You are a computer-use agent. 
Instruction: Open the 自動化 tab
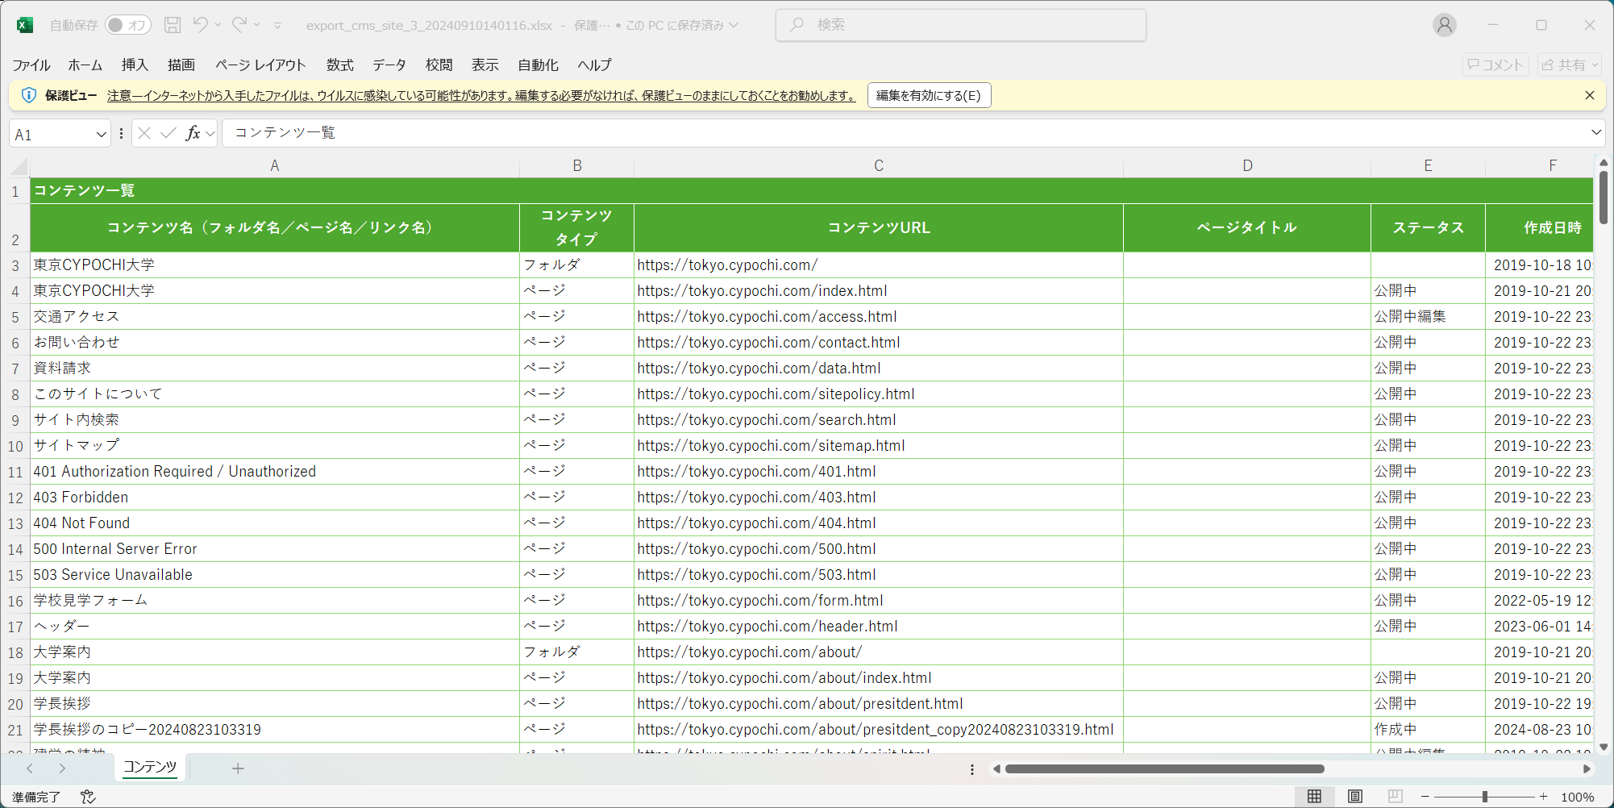pos(538,65)
